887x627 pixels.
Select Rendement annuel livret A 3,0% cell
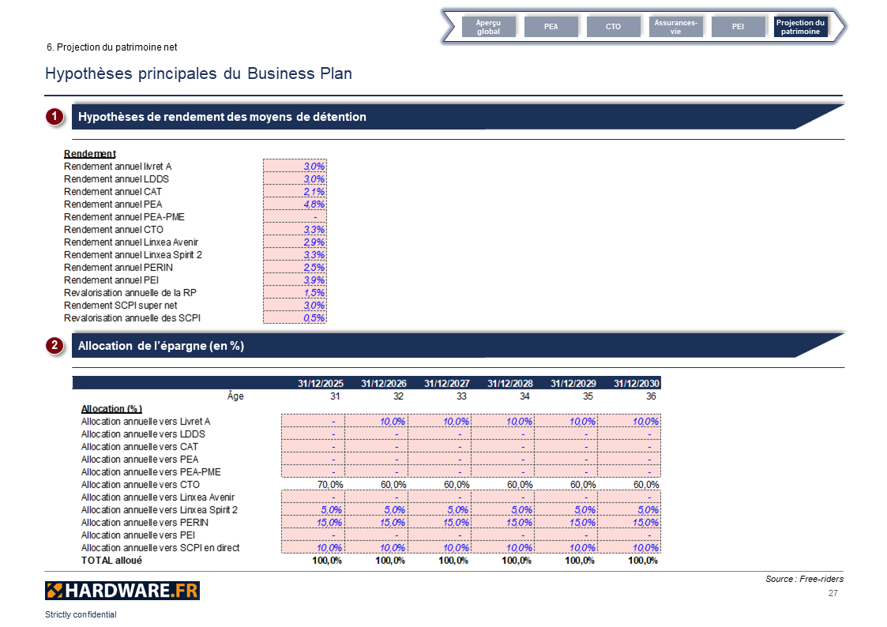tap(295, 166)
